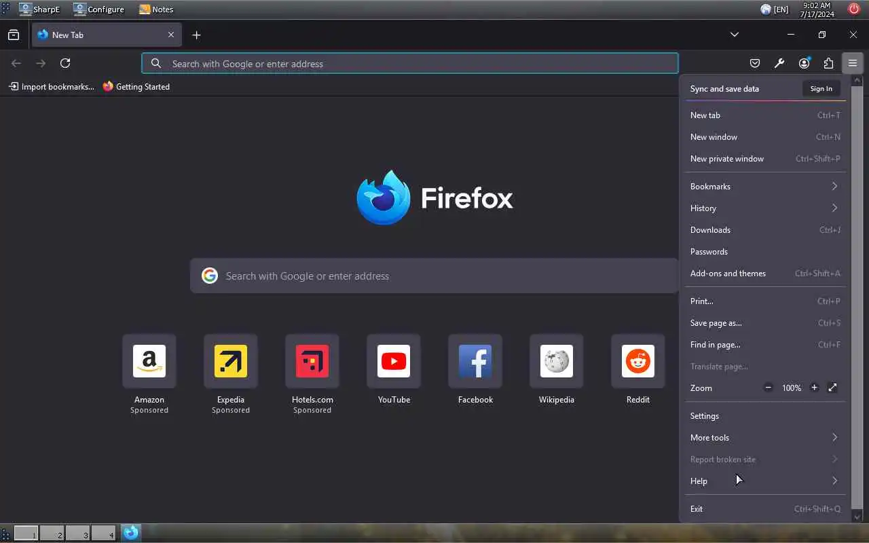Go forward one page
This screenshot has width=869, height=543.
(x=41, y=63)
